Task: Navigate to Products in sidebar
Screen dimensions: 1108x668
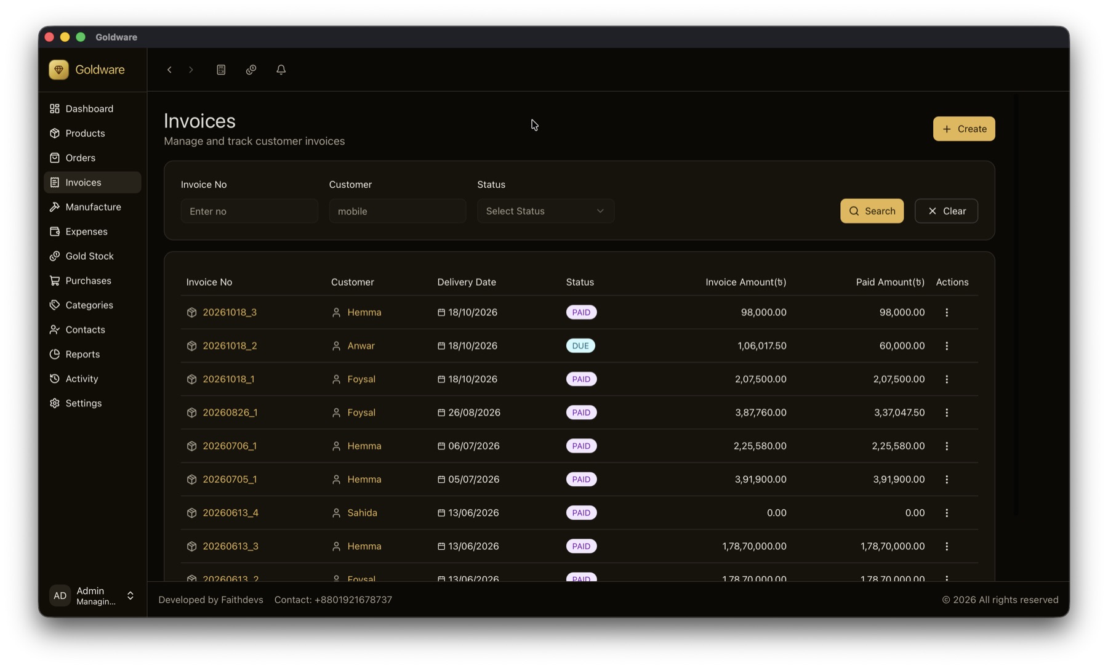Action: (92, 133)
